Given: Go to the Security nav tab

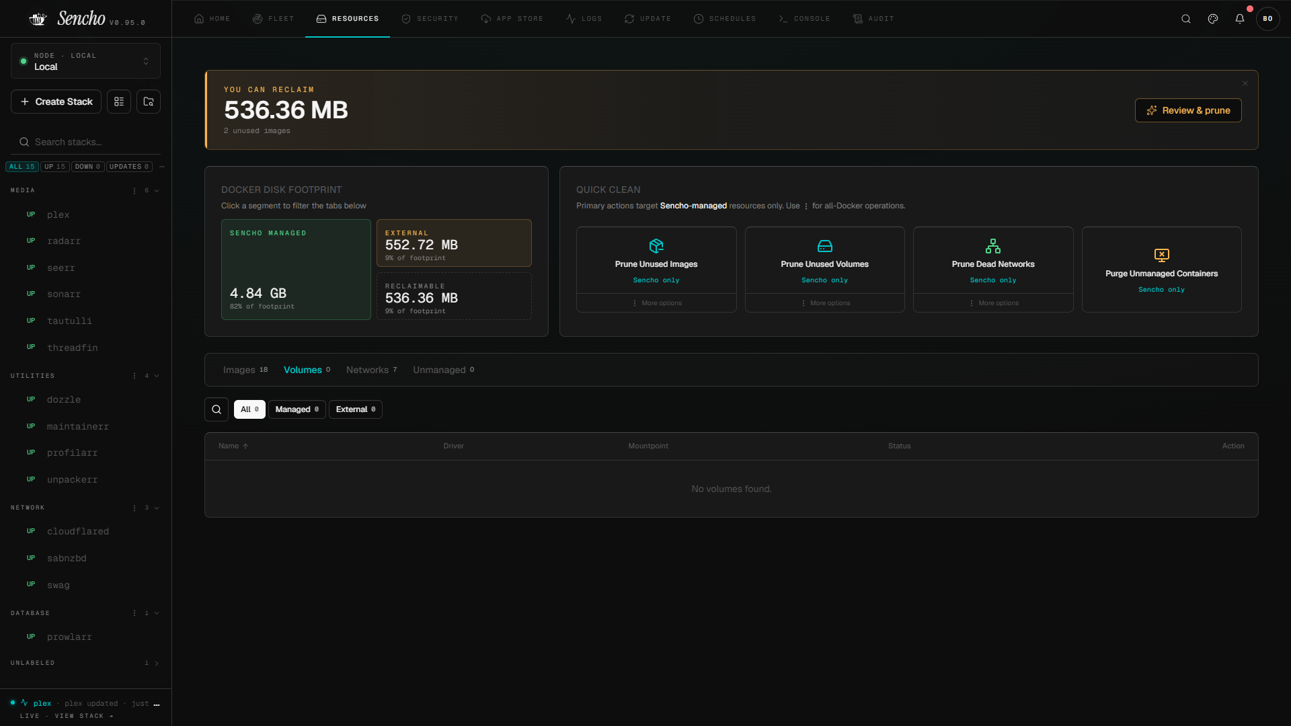Looking at the screenshot, I should point(430,19).
